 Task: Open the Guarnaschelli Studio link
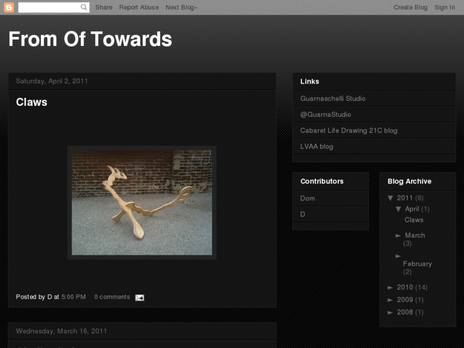[333, 98]
